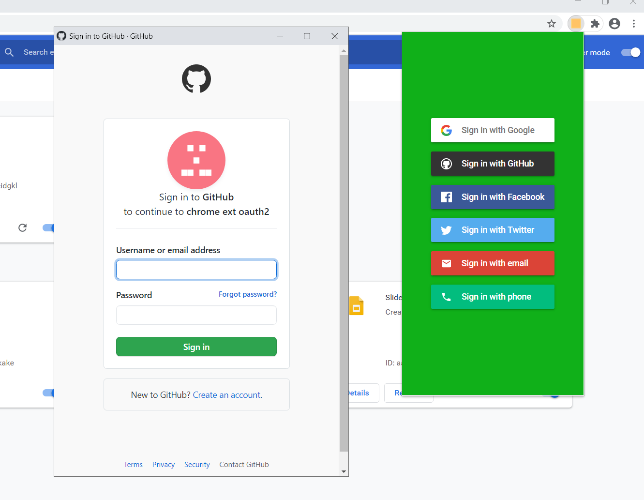Image resolution: width=644 pixels, height=500 pixels.
Task: Click the "Password" label
Action: (134, 295)
